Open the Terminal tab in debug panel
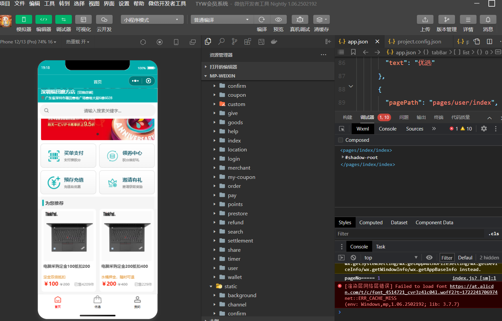 [439, 117]
